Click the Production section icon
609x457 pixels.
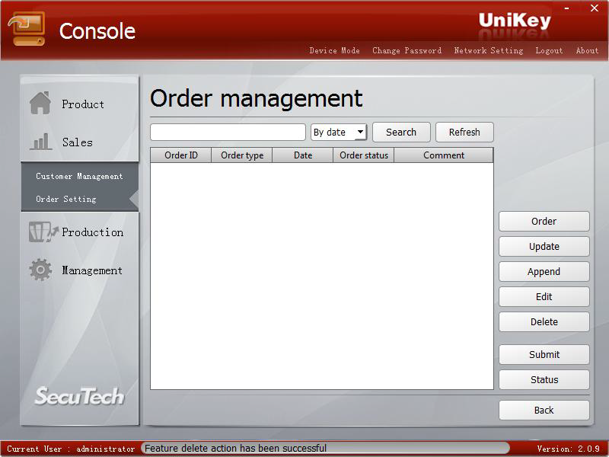(x=43, y=232)
